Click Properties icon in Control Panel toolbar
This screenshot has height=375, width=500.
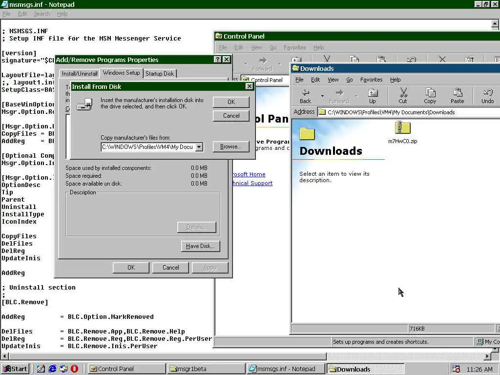[469, 59]
